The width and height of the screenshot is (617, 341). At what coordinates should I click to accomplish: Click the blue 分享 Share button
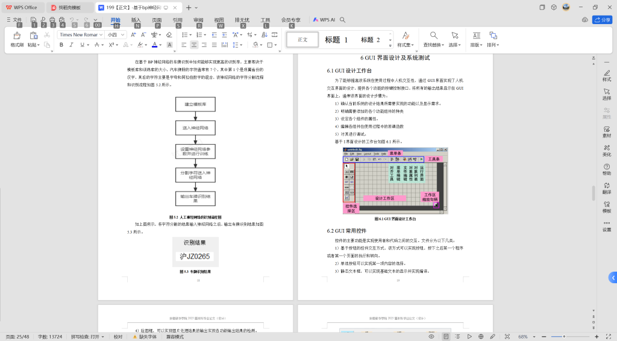click(602, 20)
